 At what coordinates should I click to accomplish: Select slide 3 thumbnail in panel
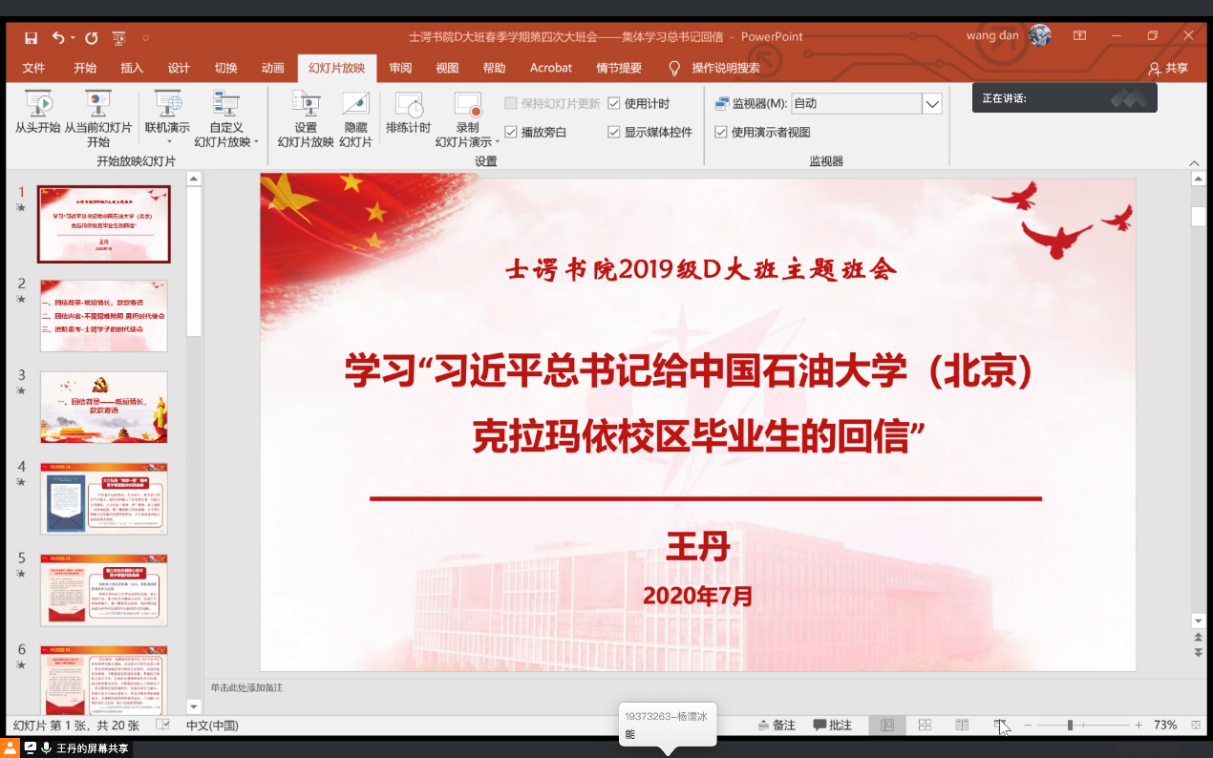(x=103, y=408)
